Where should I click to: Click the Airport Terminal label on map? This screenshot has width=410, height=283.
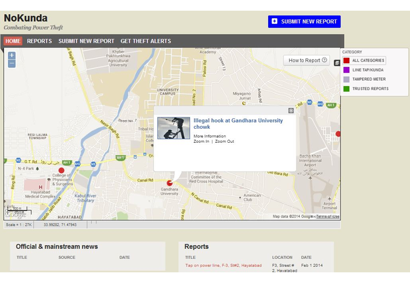coord(329,206)
